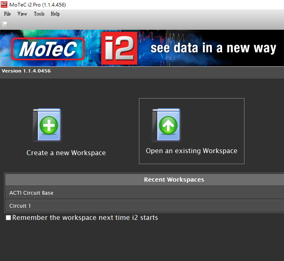Select the ACTI Circuit Base recent workspace
Screen dimensions: 284x261
tap(31, 193)
